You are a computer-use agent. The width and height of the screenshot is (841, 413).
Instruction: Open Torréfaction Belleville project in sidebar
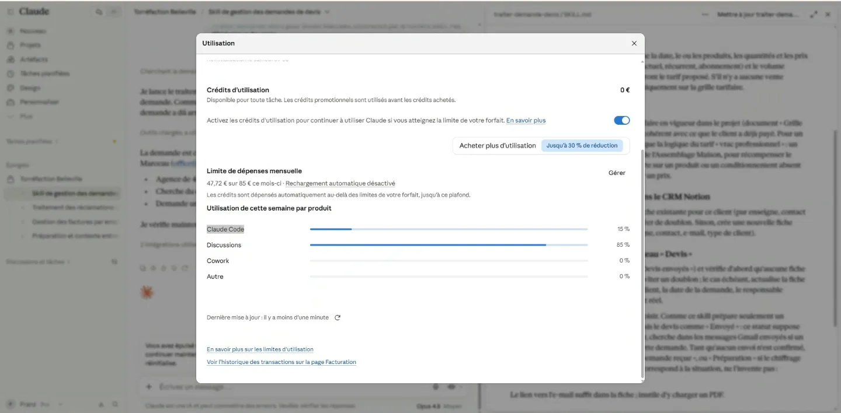click(51, 179)
